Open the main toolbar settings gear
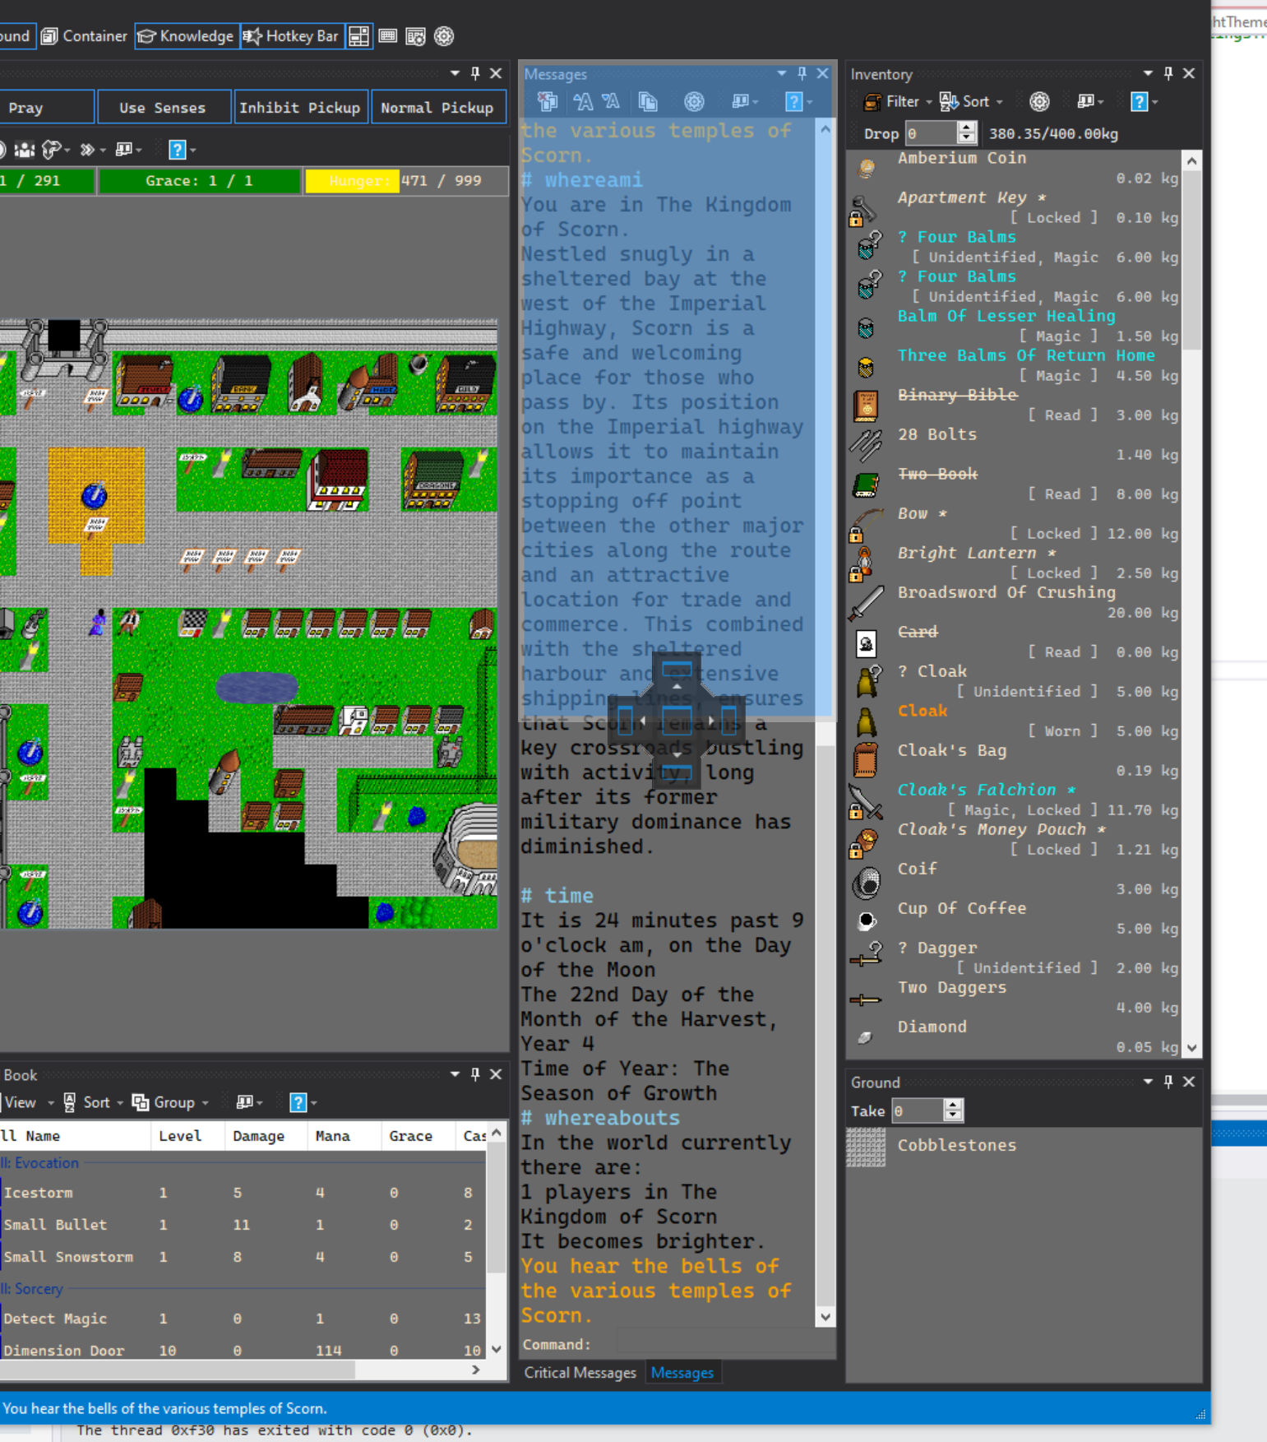The image size is (1267, 1442). click(444, 36)
